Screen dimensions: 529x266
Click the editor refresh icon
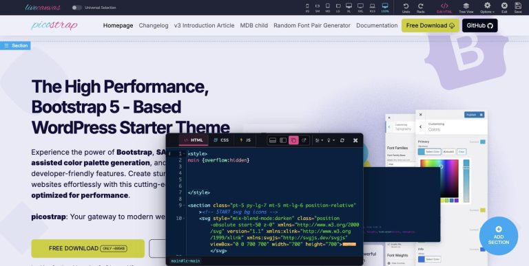coord(342,140)
